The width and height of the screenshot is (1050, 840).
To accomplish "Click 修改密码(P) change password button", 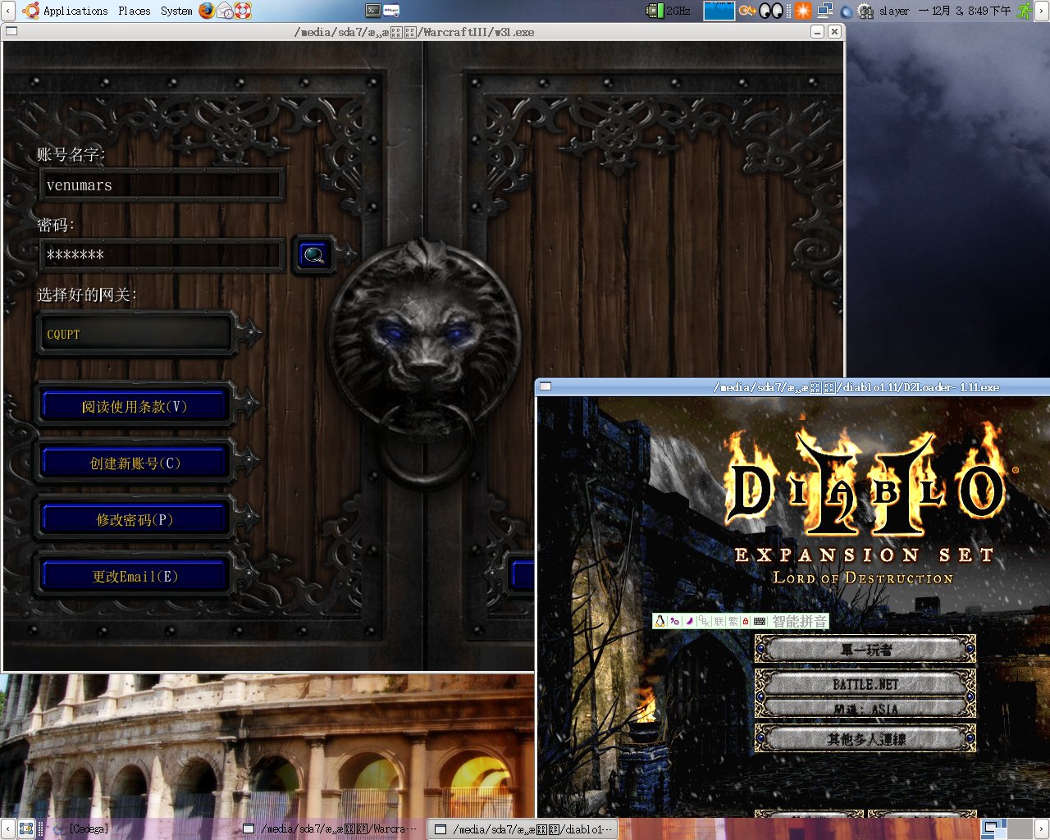I will coord(135,519).
